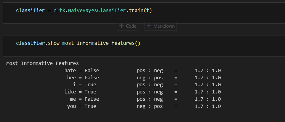Click the plus icon beside Markdown
The height and width of the screenshot is (122, 285).
click(x=149, y=26)
